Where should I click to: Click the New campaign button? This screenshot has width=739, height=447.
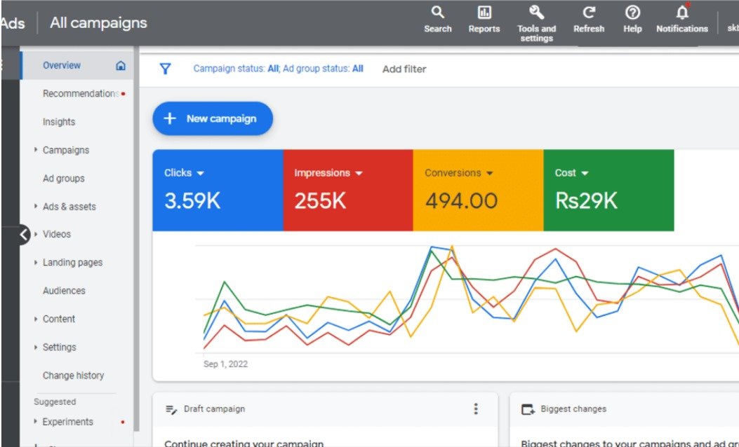pyautogui.click(x=213, y=119)
